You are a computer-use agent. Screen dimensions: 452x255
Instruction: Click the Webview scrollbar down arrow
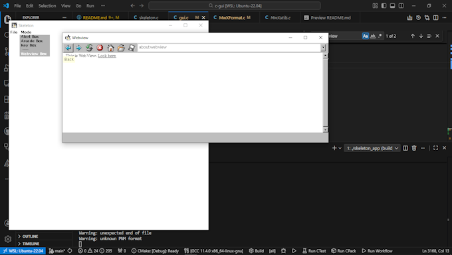[326, 129]
